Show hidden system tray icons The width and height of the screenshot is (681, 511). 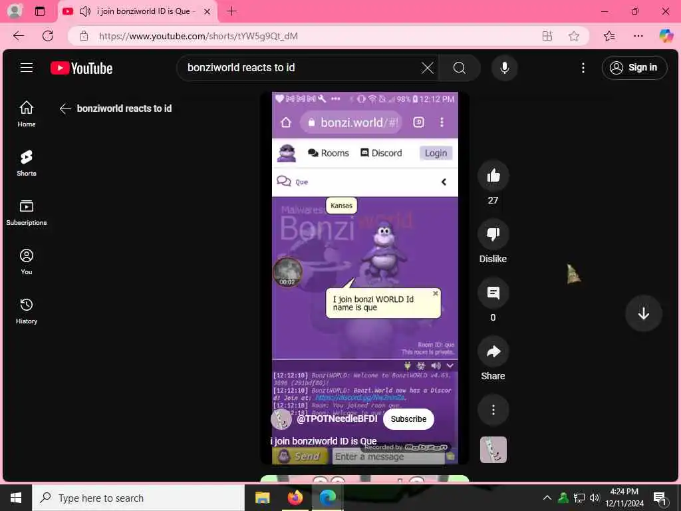coord(547,498)
